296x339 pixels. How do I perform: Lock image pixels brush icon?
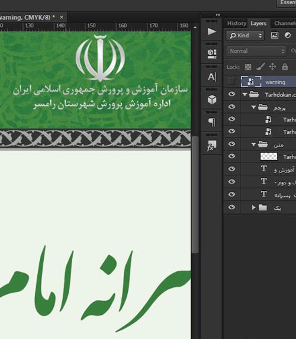pyautogui.click(x=260, y=67)
